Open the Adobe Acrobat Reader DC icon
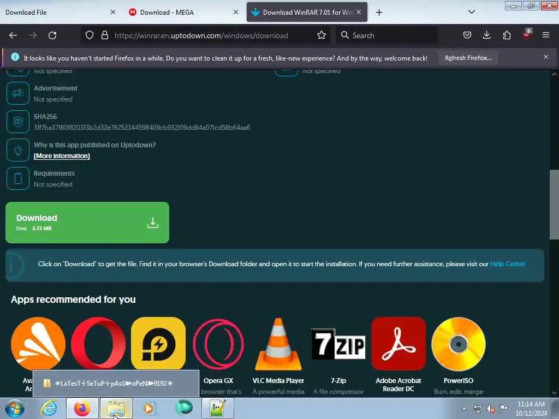Screen dimensions: 559x419 [x=398, y=344]
